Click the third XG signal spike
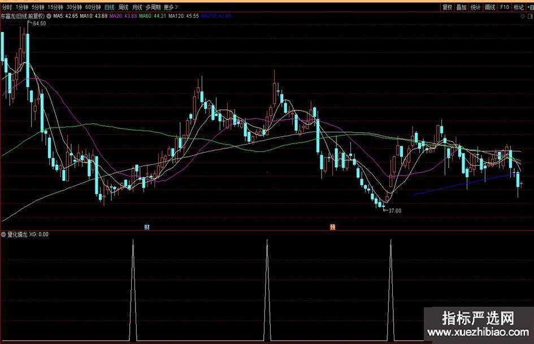534x344 pixels. [390, 290]
